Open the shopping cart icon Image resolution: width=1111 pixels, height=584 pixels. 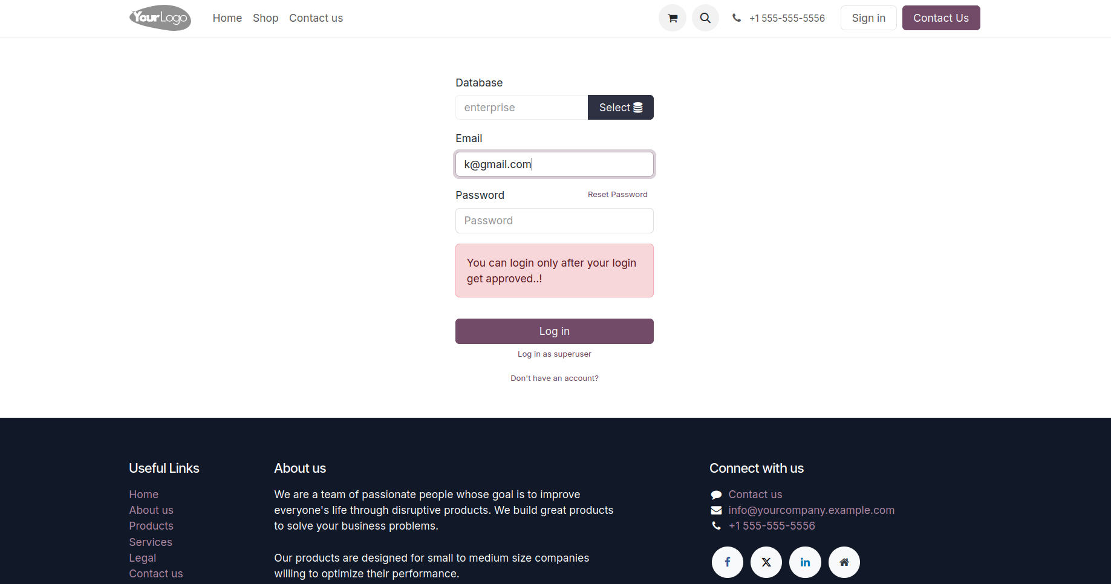pyautogui.click(x=672, y=18)
